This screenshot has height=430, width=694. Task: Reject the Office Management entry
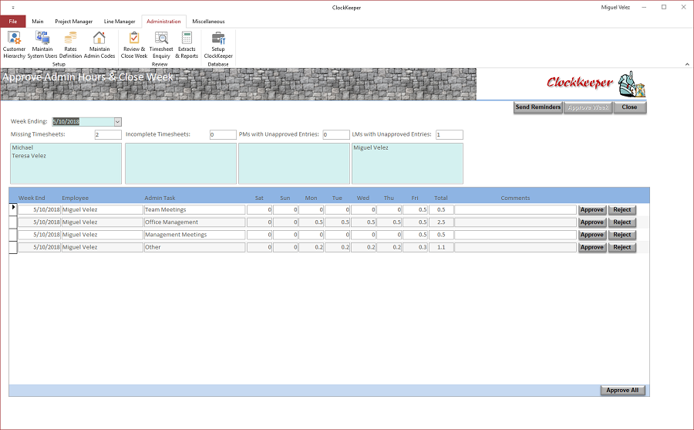(x=622, y=222)
